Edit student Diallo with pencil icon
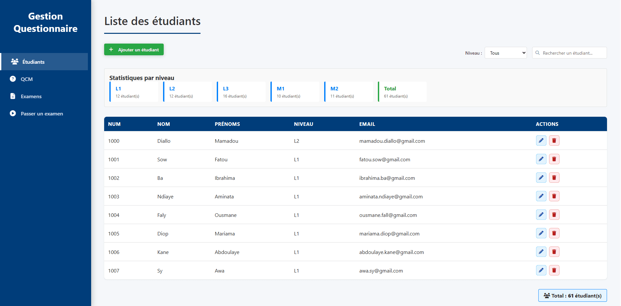The image size is (621, 306). coord(541,140)
